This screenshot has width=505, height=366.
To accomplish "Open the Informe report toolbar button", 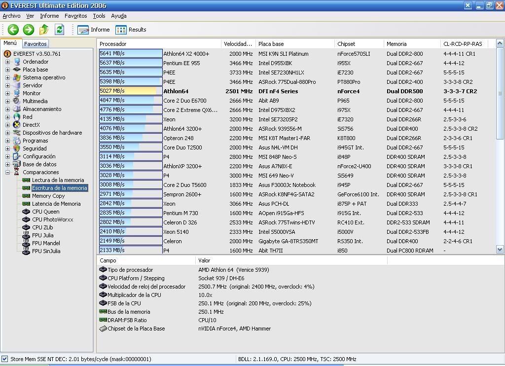I will tap(94, 30).
